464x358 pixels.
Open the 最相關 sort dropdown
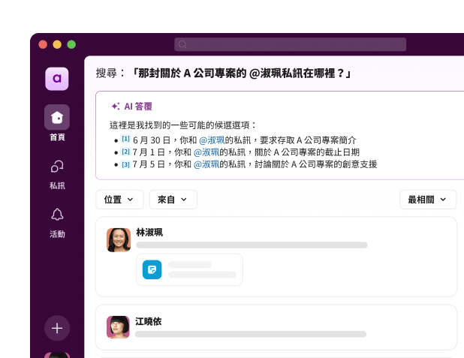[x=428, y=200]
